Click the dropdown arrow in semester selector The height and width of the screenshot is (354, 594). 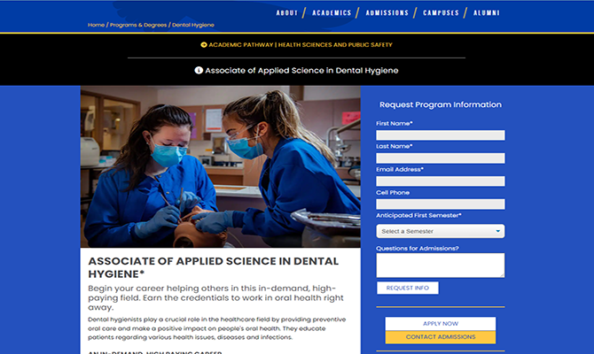pos(498,231)
